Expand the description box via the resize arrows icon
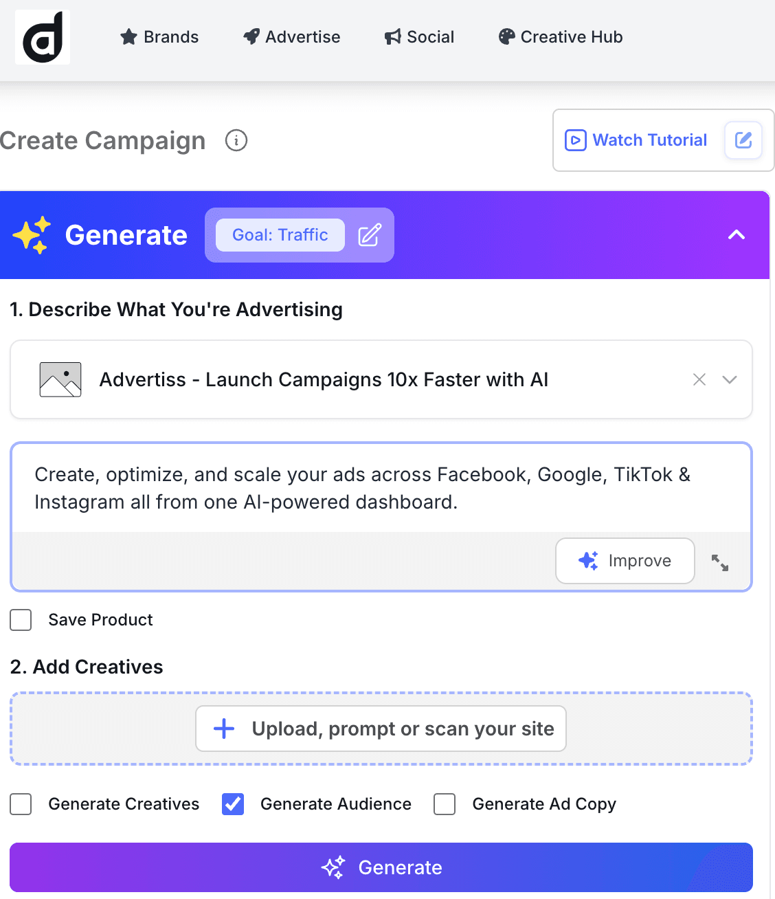The height and width of the screenshot is (899, 775). (720, 562)
